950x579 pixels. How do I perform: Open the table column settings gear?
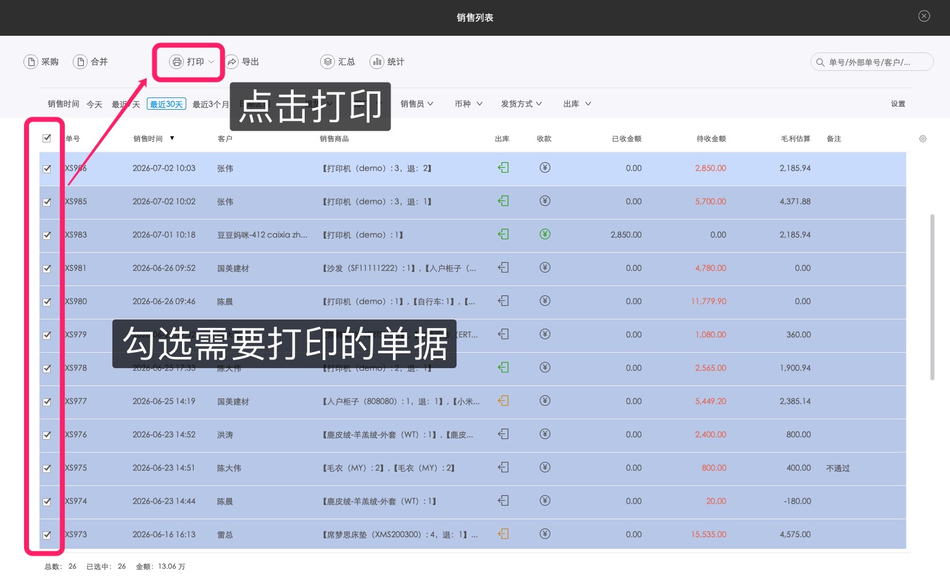click(x=923, y=139)
